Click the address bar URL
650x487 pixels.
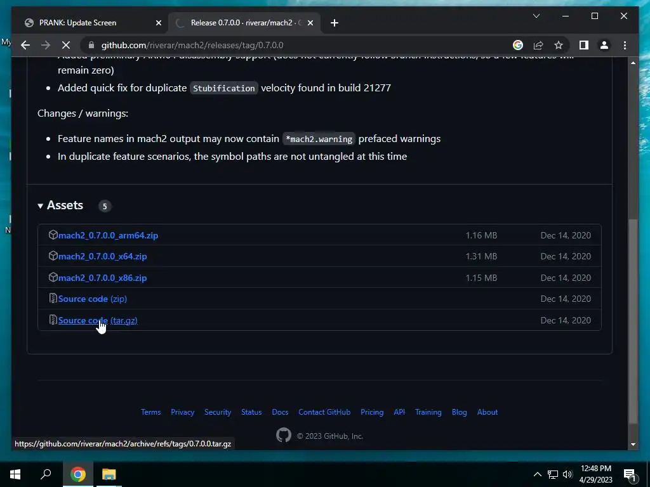[192, 45]
